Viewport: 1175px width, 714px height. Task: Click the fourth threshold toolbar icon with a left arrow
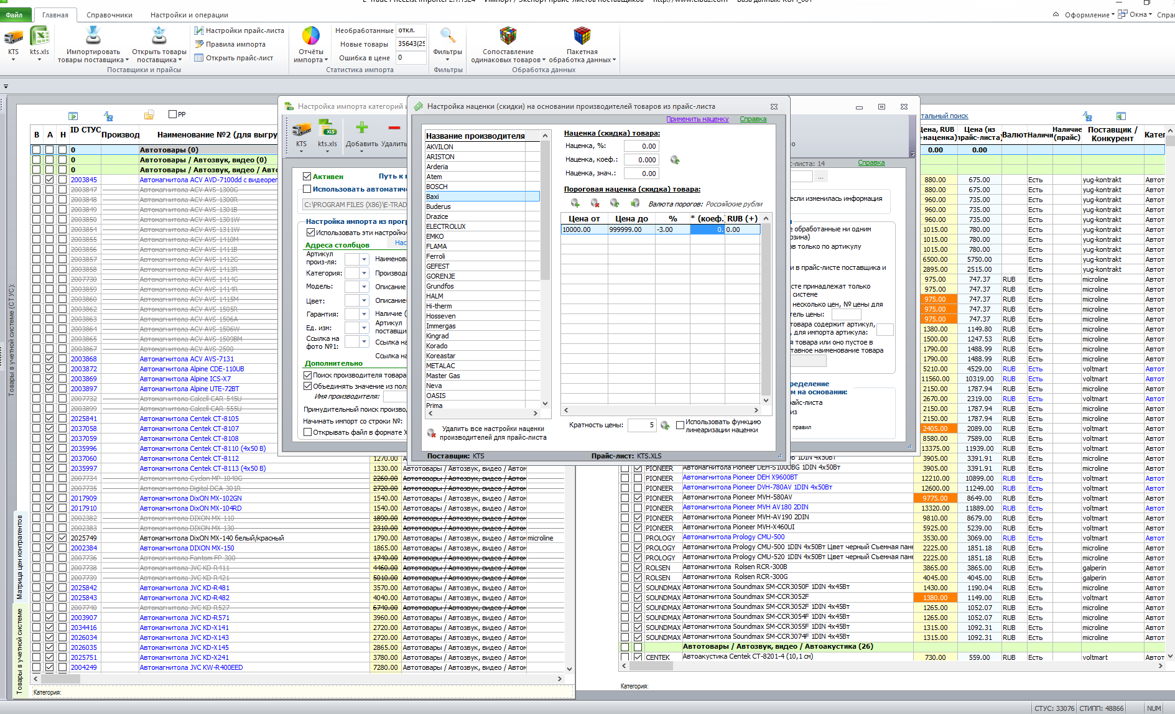click(x=635, y=203)
